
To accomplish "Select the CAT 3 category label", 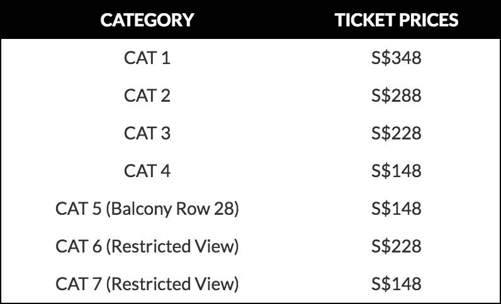I will [x=147, y=134].
